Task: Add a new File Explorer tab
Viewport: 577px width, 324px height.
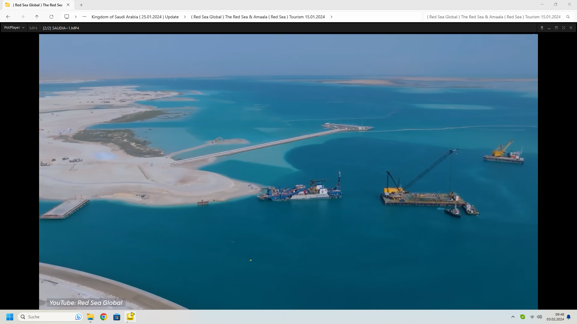Action: click(81, 5)
